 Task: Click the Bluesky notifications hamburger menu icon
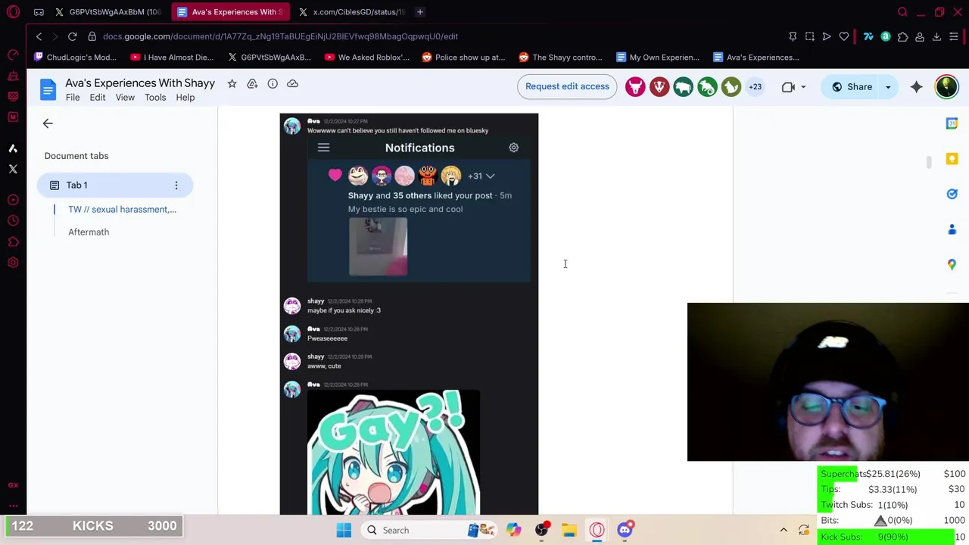click(323, 148)
